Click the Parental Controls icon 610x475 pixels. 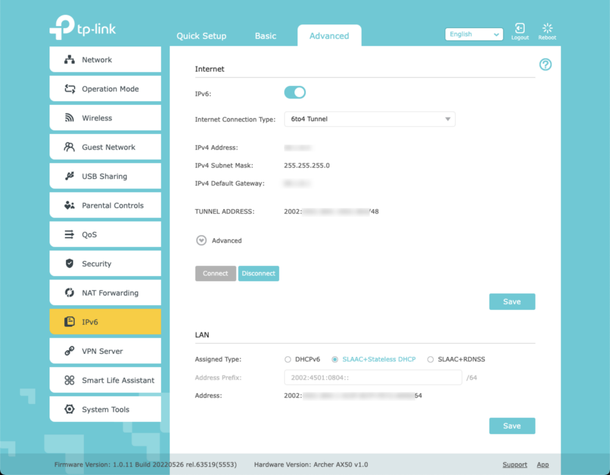pos(70,206)
